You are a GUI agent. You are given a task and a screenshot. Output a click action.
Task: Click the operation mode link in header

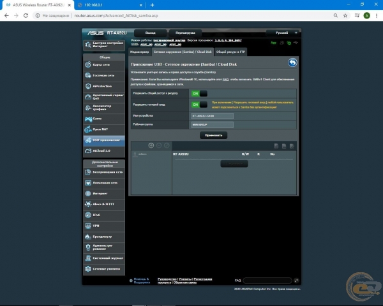pyautogui.click(x=169, y=41)
